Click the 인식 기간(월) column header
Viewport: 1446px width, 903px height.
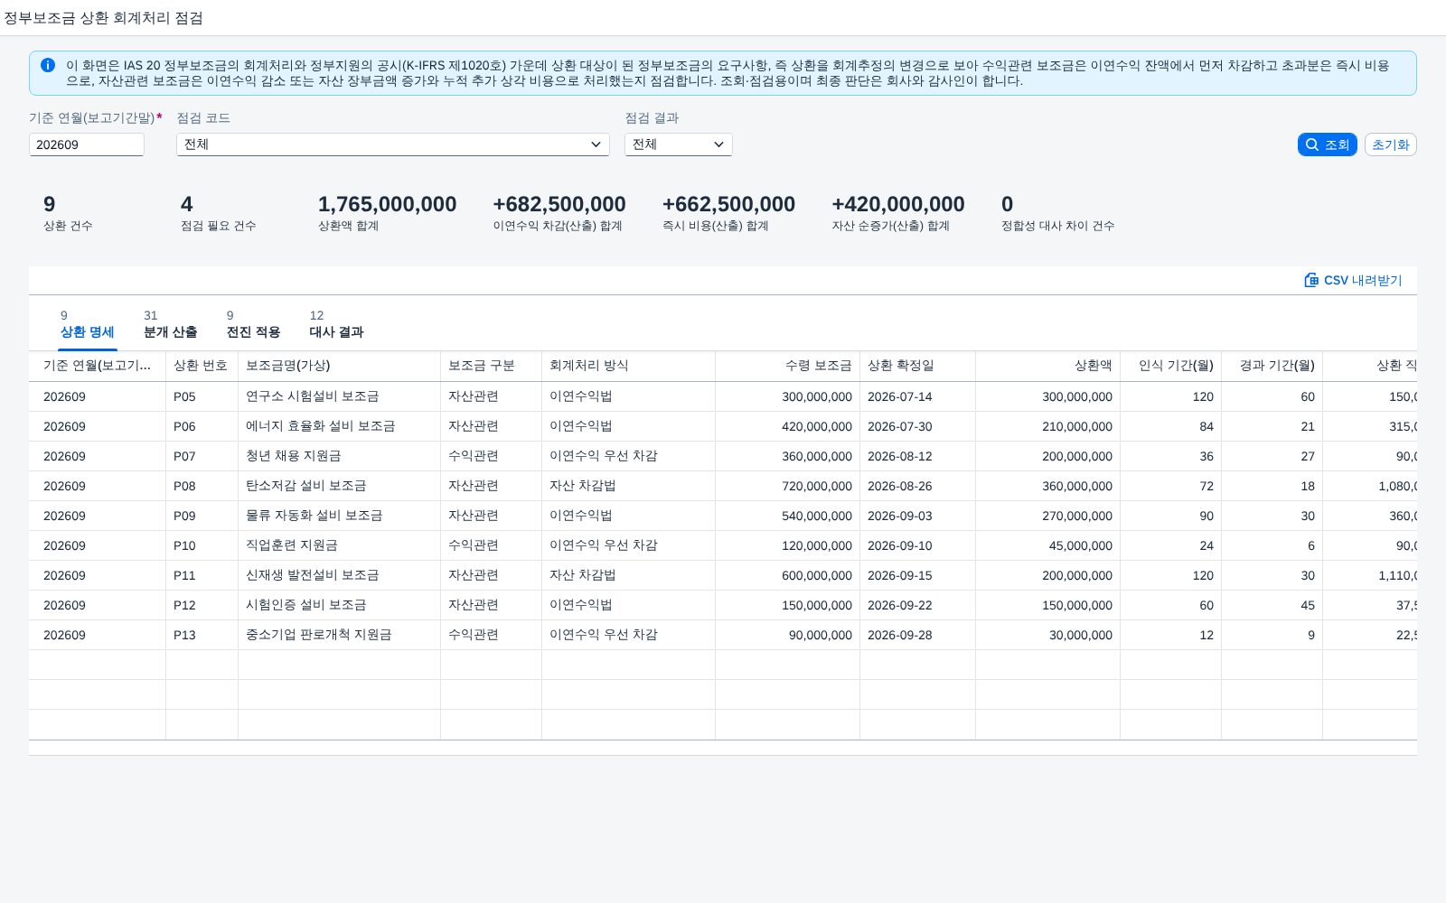pyautogui.click(x=1170, y=366)
